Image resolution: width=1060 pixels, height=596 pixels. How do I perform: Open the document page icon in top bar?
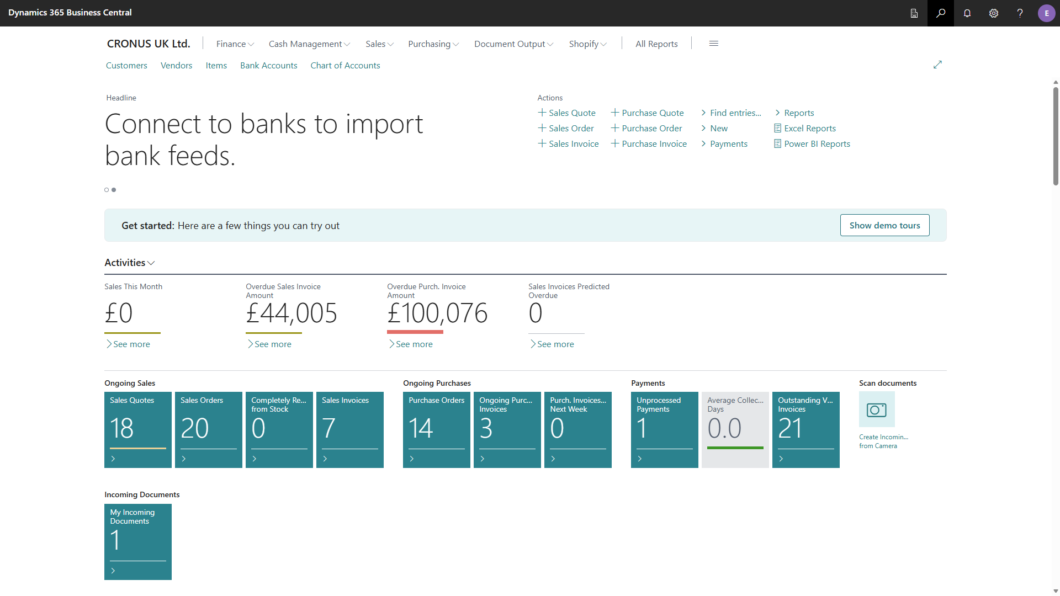[x=914, y=13]
